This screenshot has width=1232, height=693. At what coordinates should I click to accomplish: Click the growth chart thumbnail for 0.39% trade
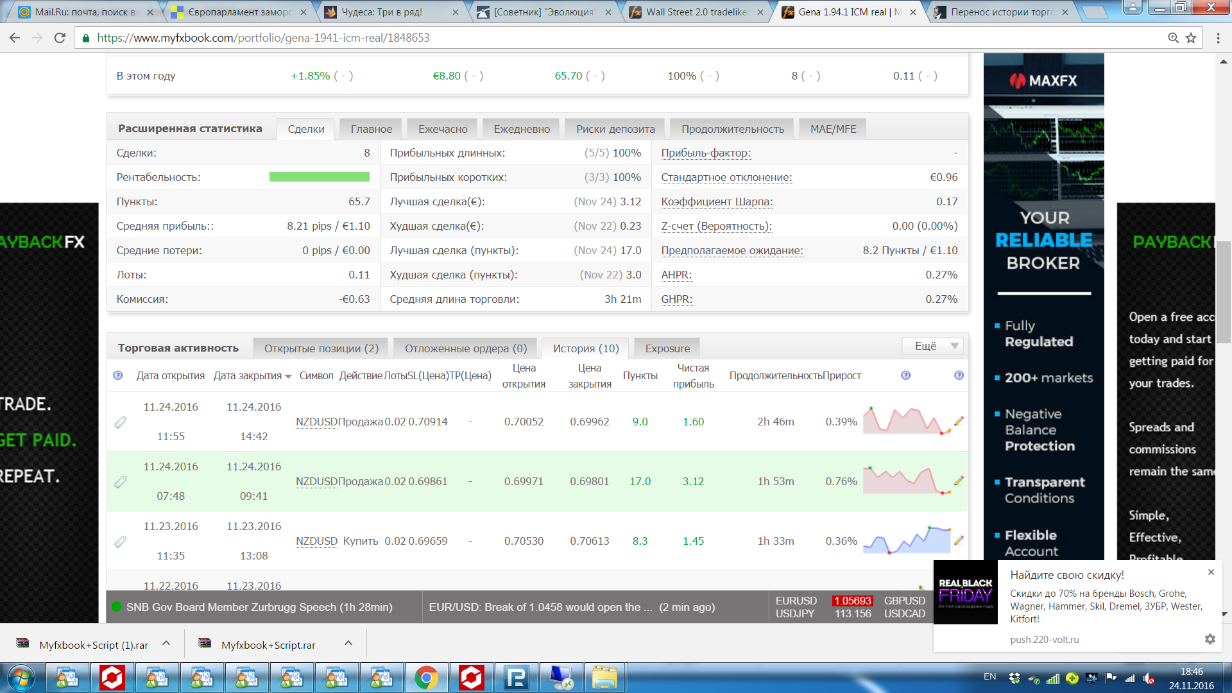point(907,421)
